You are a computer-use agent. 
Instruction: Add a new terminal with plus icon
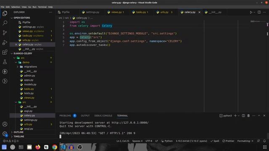(x=235, y=116)
